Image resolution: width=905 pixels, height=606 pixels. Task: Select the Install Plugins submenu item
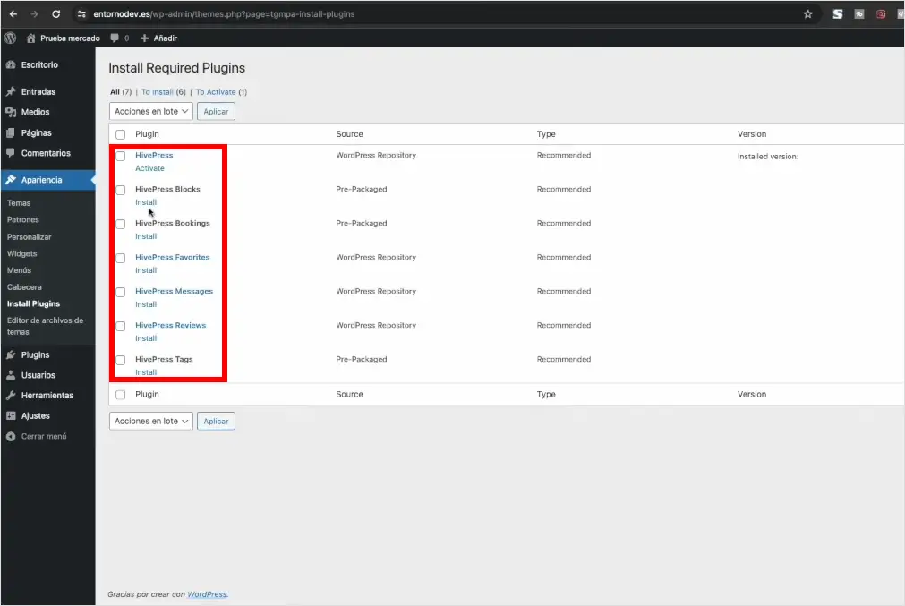pyautogui.click(x=33, y=304)
